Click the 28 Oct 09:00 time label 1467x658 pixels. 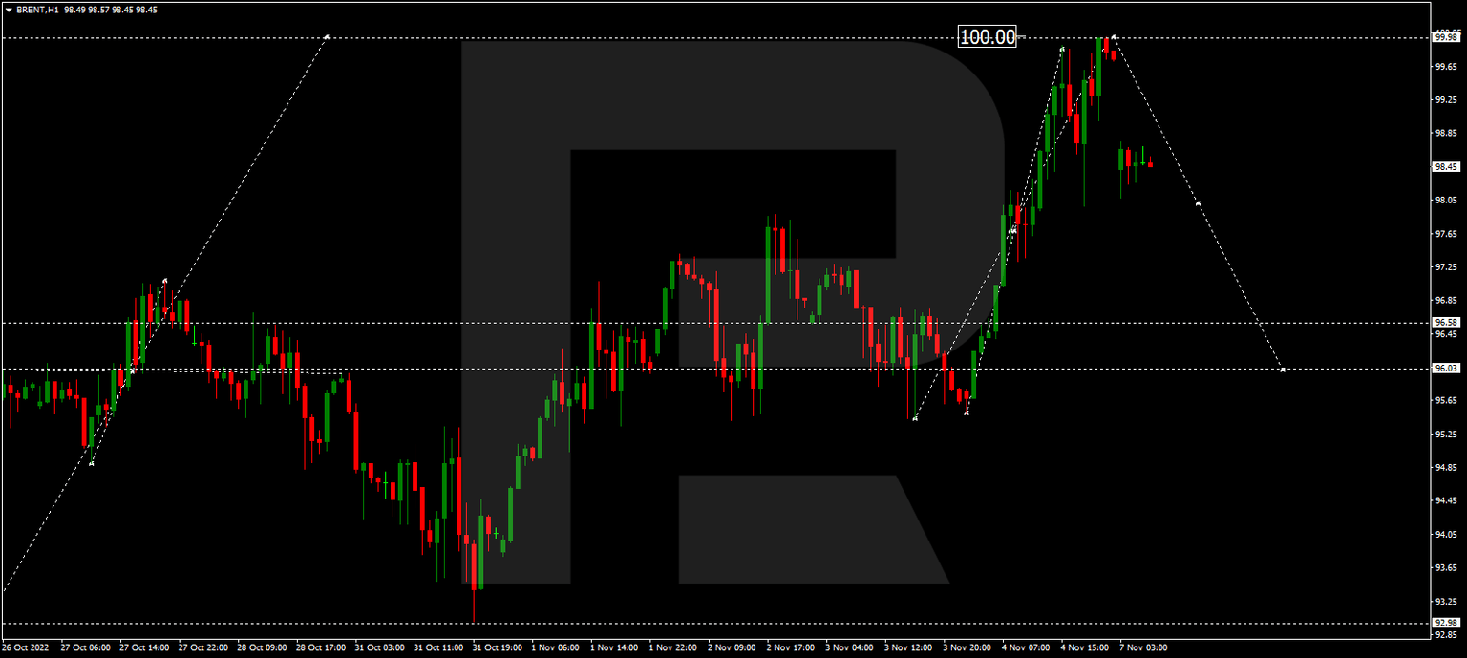pos(262,647)
